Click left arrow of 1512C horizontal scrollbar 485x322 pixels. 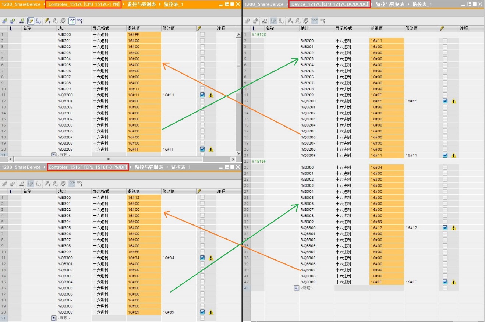pos(11,159)
